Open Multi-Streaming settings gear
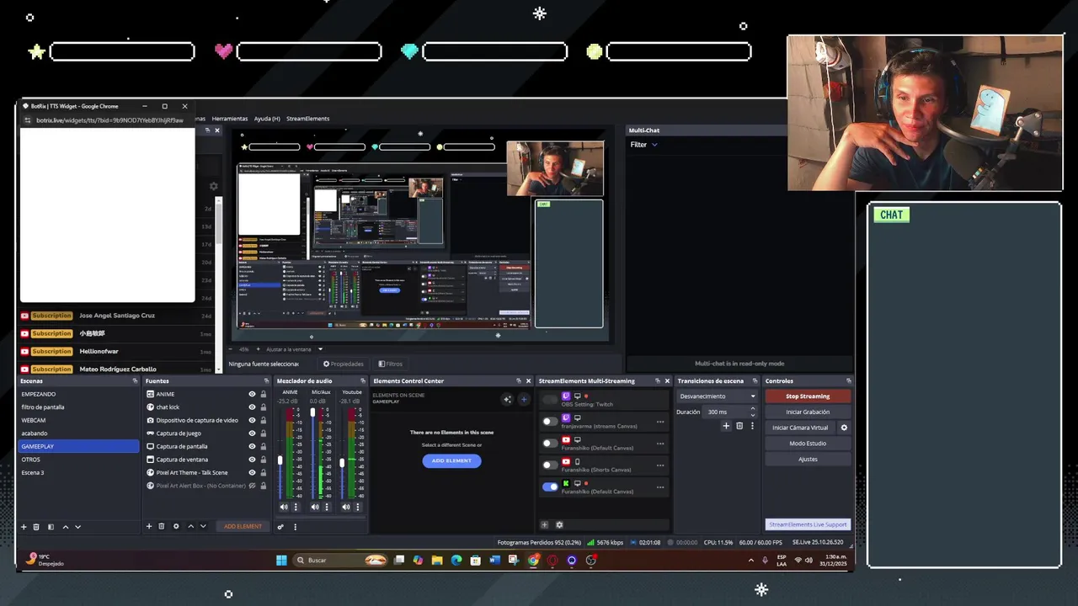Screen dimensions: 1078x606 coord(559,524)
